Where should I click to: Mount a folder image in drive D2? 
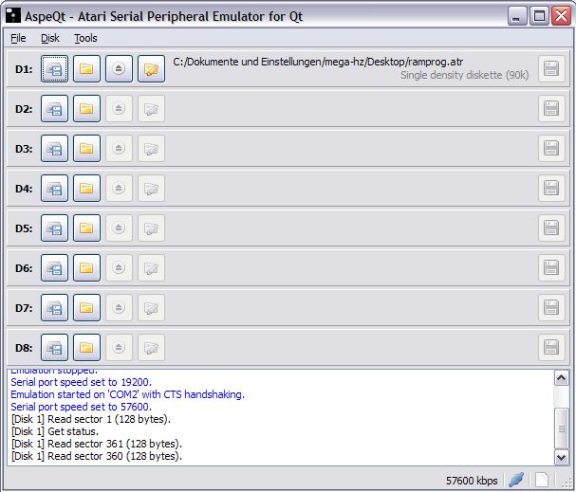(86, 109)
